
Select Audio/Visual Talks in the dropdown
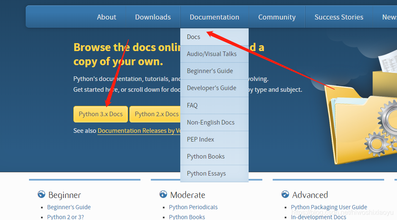click(214, 54)
